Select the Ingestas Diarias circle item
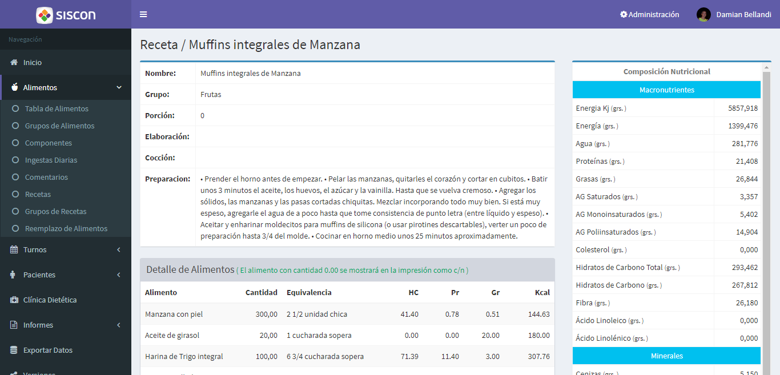The image size is (780, 375). 15,160
